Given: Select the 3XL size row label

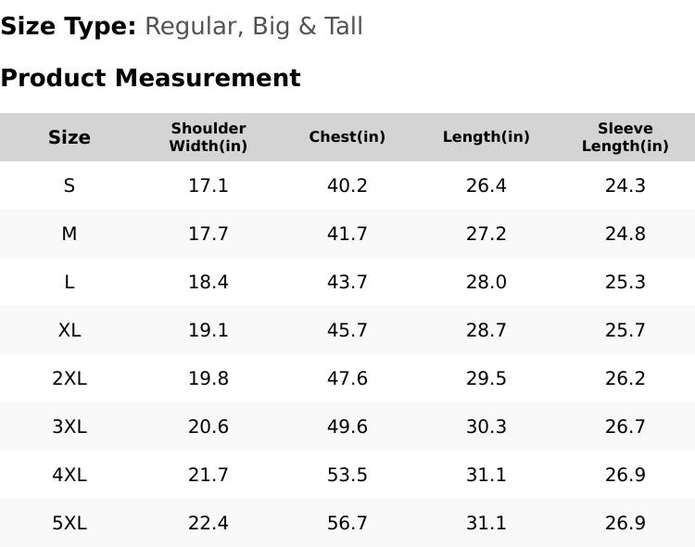Looking at the screenshot, I should pos(69,426).
